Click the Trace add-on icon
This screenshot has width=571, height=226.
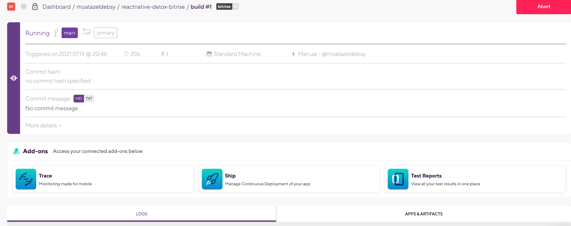26,179
